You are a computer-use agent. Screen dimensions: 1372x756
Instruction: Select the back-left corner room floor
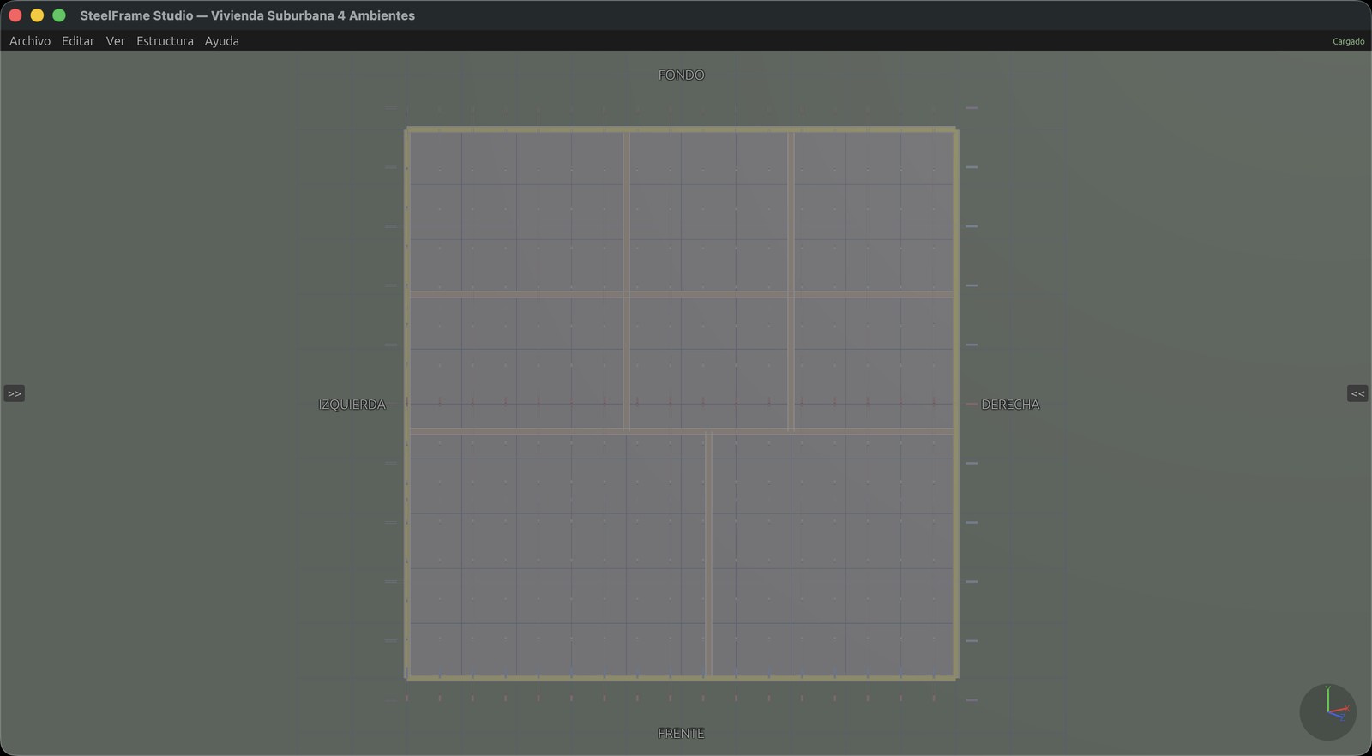click(516, 210)
